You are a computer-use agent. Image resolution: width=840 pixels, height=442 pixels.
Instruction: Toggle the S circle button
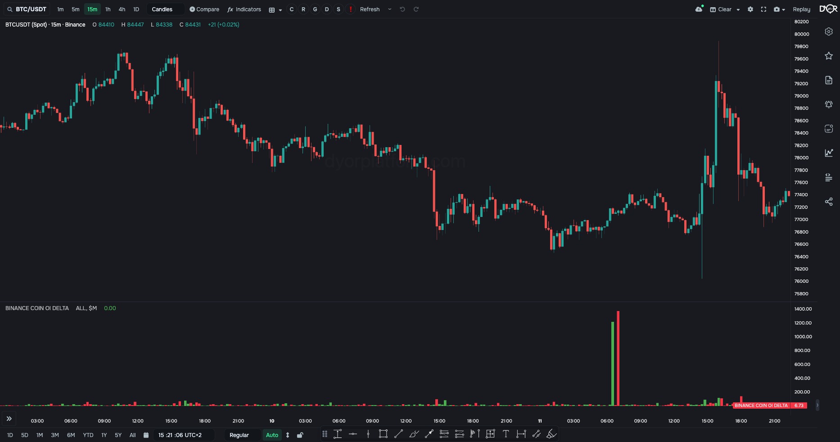coord(339,9)
